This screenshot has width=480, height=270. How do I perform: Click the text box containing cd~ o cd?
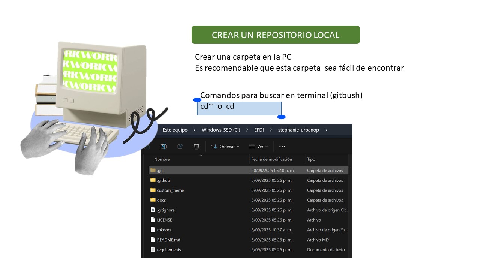[x=239, y=108]
